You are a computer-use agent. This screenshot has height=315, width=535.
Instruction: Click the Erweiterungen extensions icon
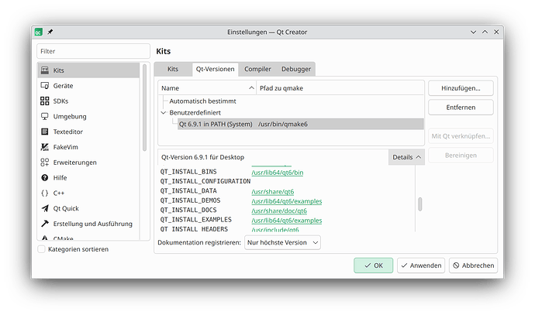tap(45, 162)
